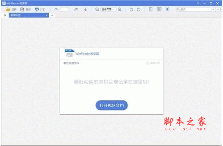The height and width of the screenshot is (146, 223).
Task: Select the new tab label
Action: tap(16, 15)
